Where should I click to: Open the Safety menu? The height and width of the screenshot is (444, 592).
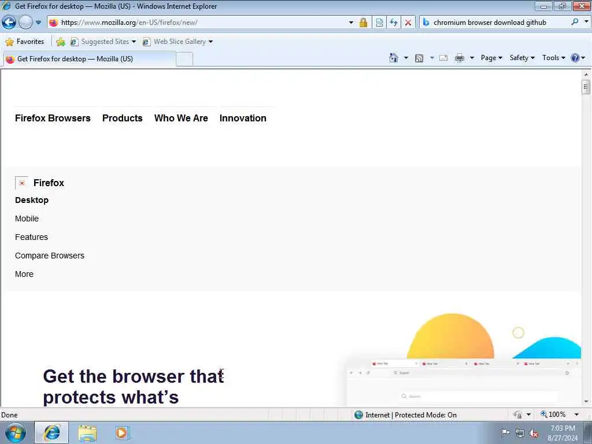[522, 58]
